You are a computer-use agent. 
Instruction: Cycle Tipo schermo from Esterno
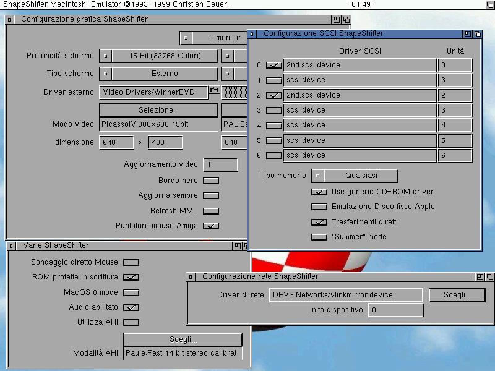(x=158, y=74)
